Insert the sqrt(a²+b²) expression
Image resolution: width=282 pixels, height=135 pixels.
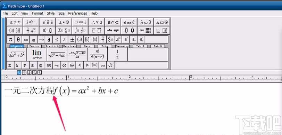[x=17, y=55]
